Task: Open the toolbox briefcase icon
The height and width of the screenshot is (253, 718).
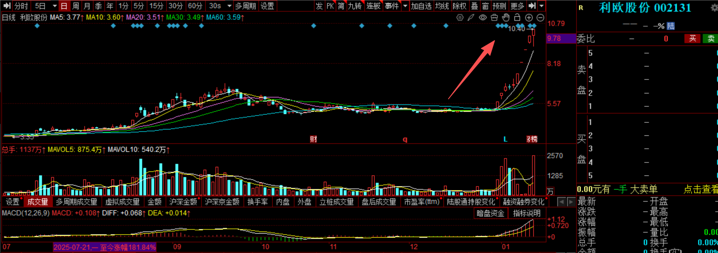Action: click(x=494, y=18)
